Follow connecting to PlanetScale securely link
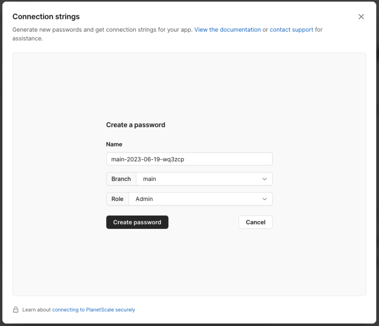The width and height of the screenshot is (379, 326). 94,310
